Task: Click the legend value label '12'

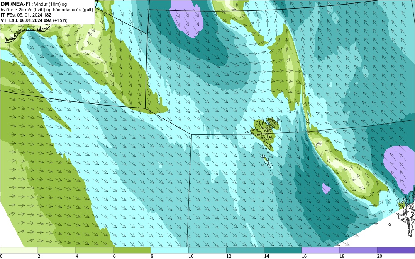Action: 229,256
